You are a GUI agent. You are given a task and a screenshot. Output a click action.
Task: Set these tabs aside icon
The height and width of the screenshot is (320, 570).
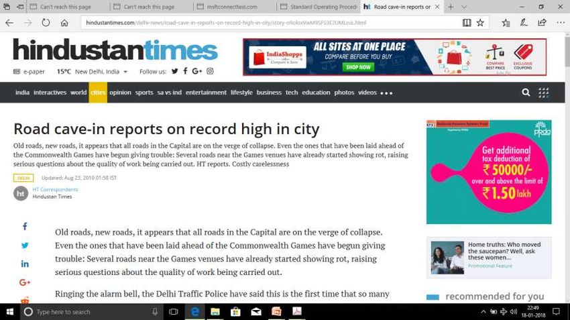click(20, 7)
